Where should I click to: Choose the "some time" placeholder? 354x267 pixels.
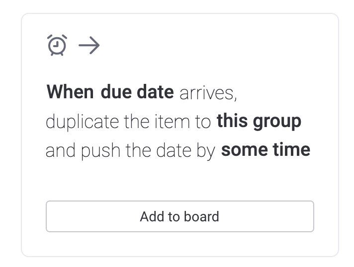pyautogui.click(x=265, y=150)
